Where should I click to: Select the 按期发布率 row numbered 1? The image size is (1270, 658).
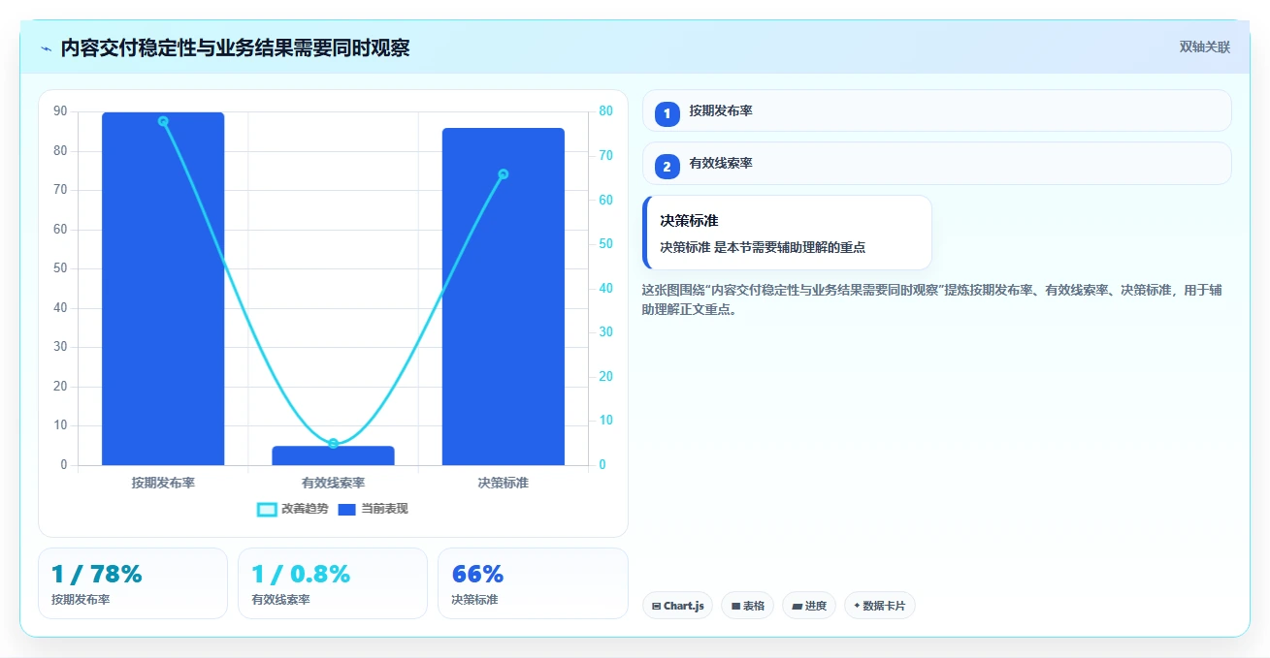click(x=937, y=110)
